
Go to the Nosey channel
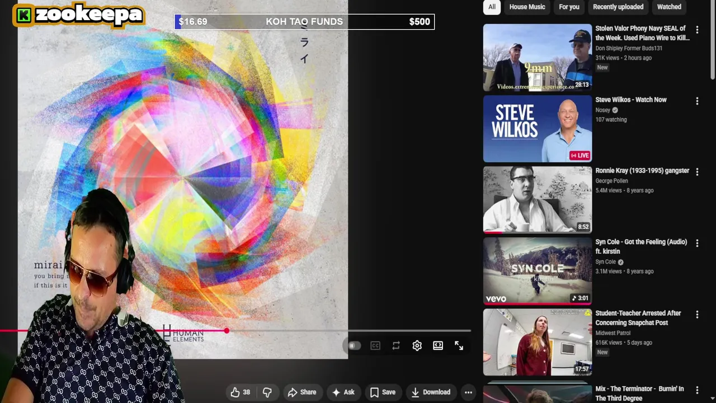[602, 110]
